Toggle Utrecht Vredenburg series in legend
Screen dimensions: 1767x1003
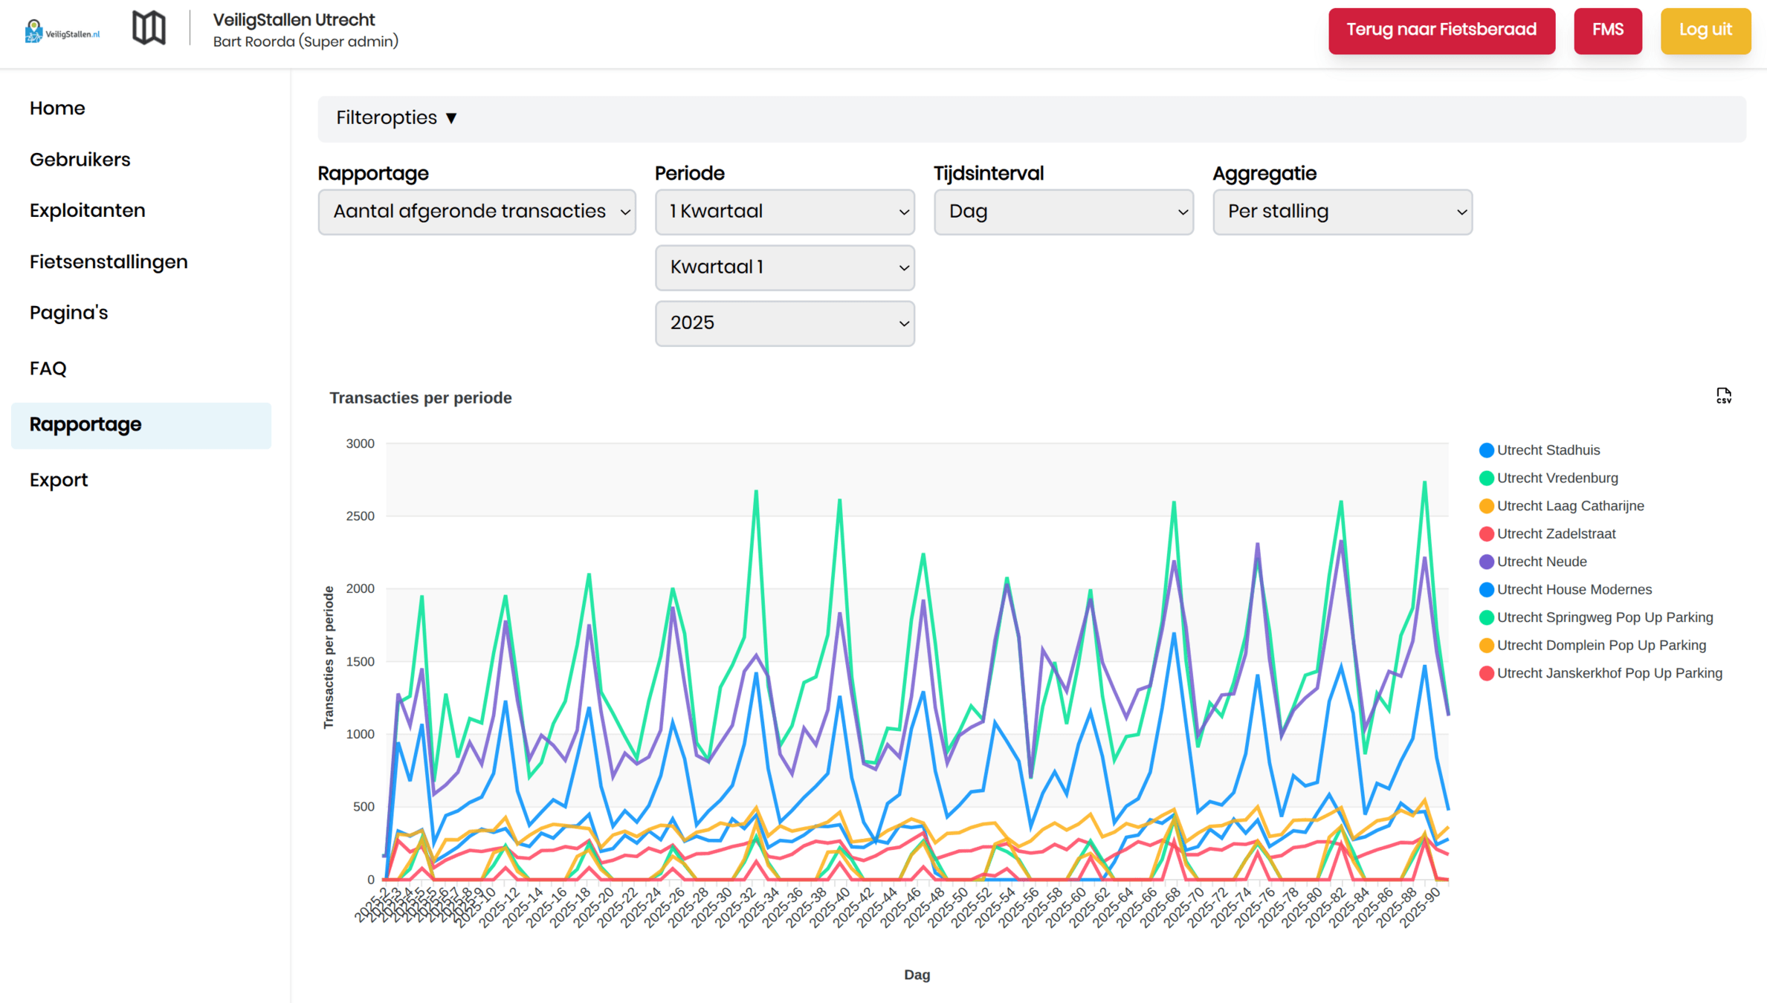click(1557, 478)
